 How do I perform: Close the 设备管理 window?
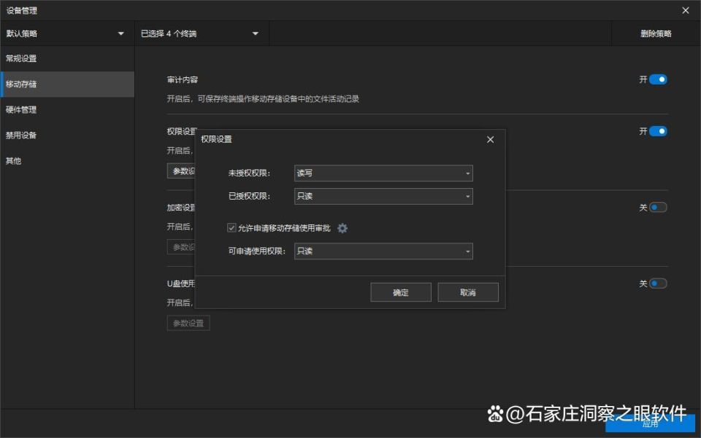click(x=686, y=10)
